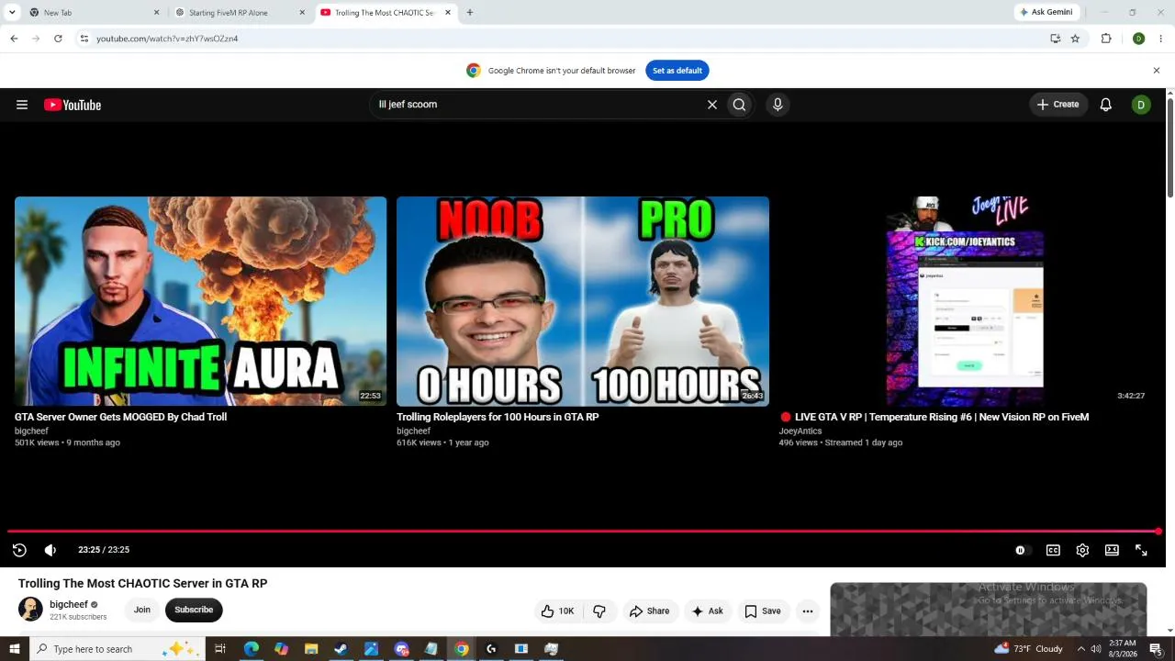Open 'Trolling Roleplayers for 100 Hours' title
The image size is (1175, 661).
[498, 417]
